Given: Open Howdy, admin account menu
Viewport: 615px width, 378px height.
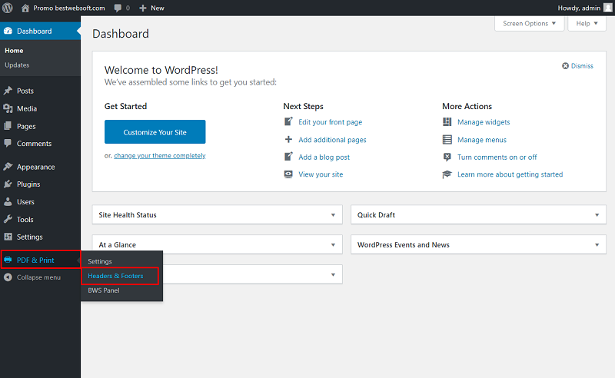Looking at the screenshot, I should point(584,8).
